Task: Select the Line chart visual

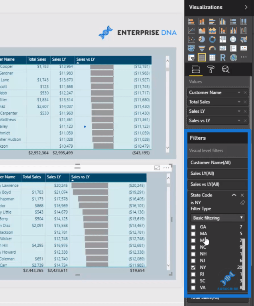Action: 191,30
